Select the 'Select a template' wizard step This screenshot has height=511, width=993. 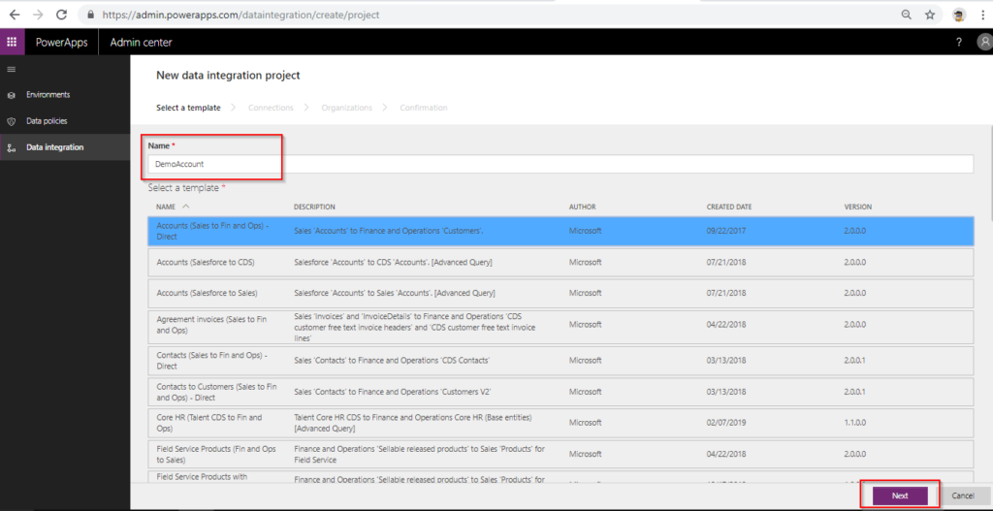pos(188,108)
